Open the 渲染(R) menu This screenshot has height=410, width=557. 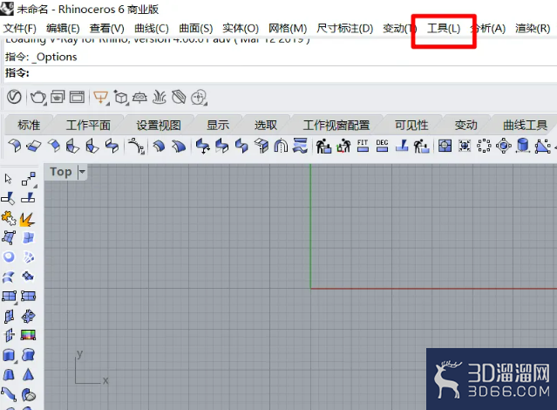[533, 28]
